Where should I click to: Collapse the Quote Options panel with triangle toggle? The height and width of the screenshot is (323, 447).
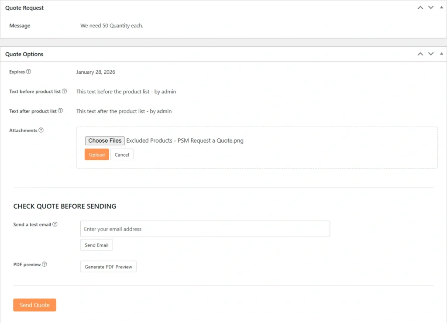(441, 54)
